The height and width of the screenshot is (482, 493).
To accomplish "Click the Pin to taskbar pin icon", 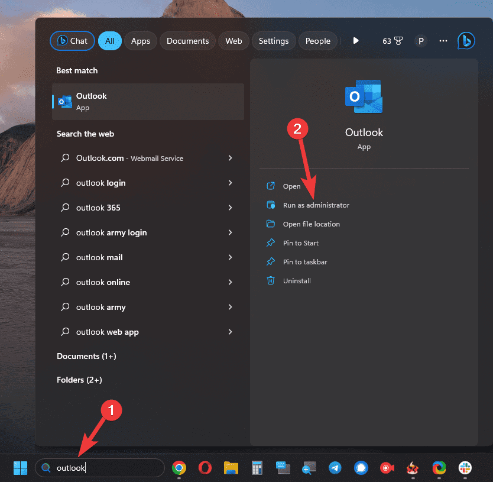I will (x=270, y=261).
